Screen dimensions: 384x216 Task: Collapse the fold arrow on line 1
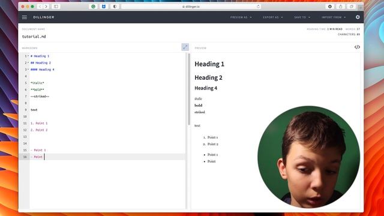click(x=28, y=56)
